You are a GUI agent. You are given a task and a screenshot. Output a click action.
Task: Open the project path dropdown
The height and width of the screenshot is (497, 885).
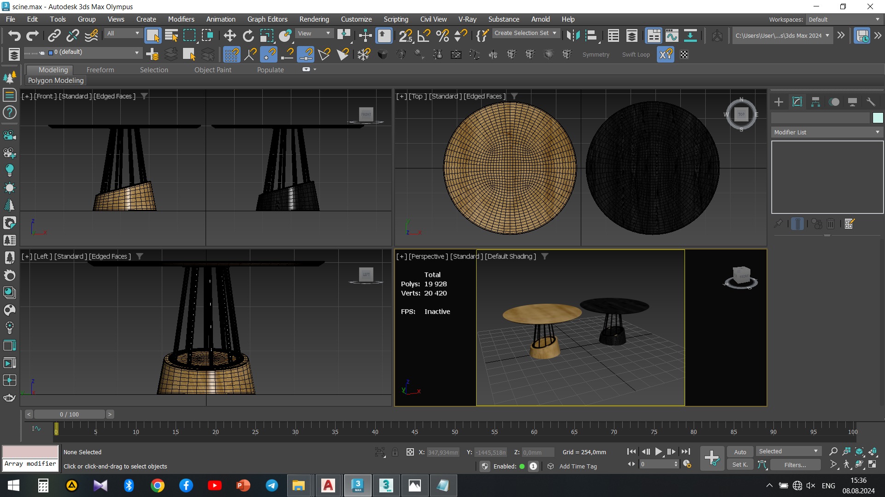pos(782,35)
